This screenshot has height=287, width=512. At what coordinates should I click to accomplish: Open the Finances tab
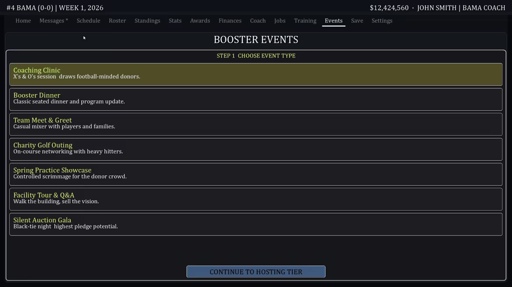[230, 20]
